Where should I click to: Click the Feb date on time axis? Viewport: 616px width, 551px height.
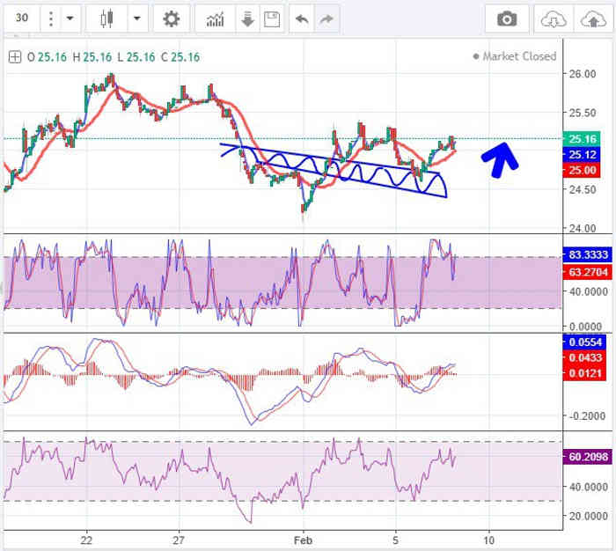[303, 539]
